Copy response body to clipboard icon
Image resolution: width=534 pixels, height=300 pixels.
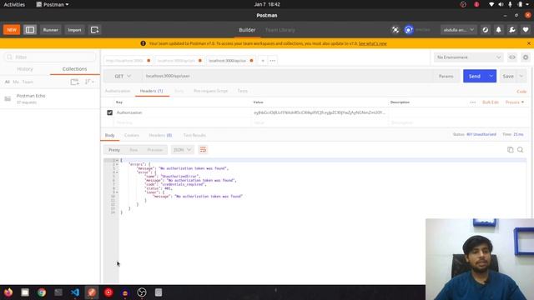tap(510, 150)
